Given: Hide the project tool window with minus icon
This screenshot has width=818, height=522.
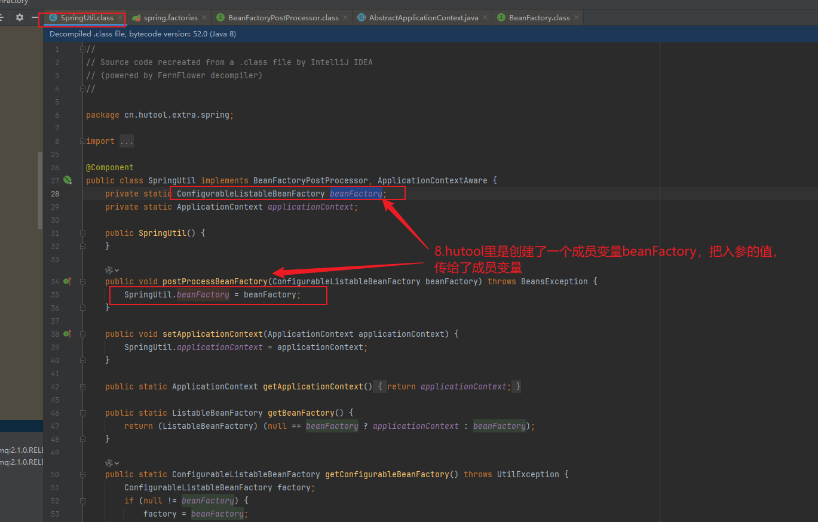Looking at the screenshot, I should point(35,17).
